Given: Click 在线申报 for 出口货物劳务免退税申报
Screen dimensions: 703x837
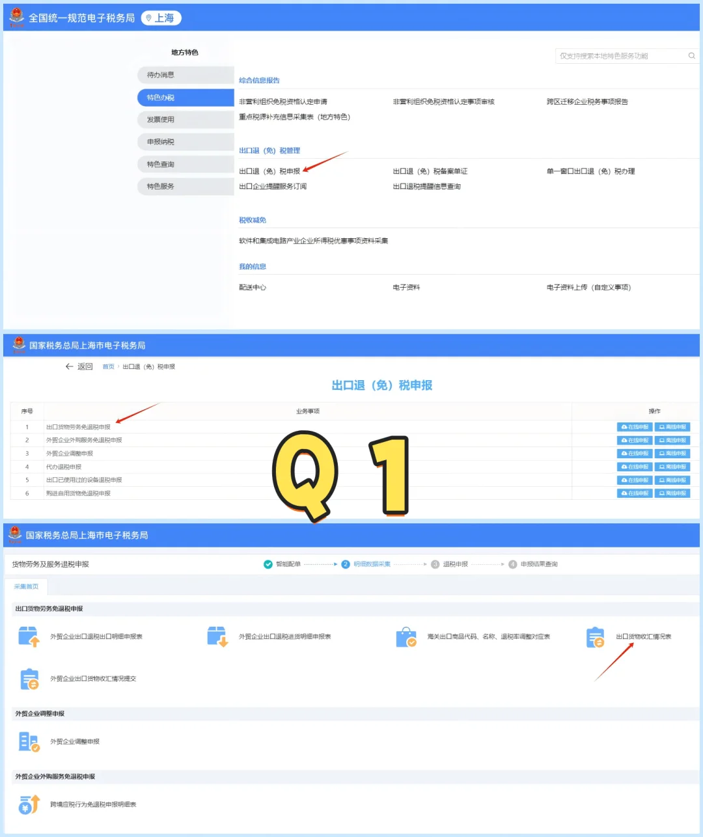Looking at the screenshot, I should pyautogui.click(x=635, y=427).
